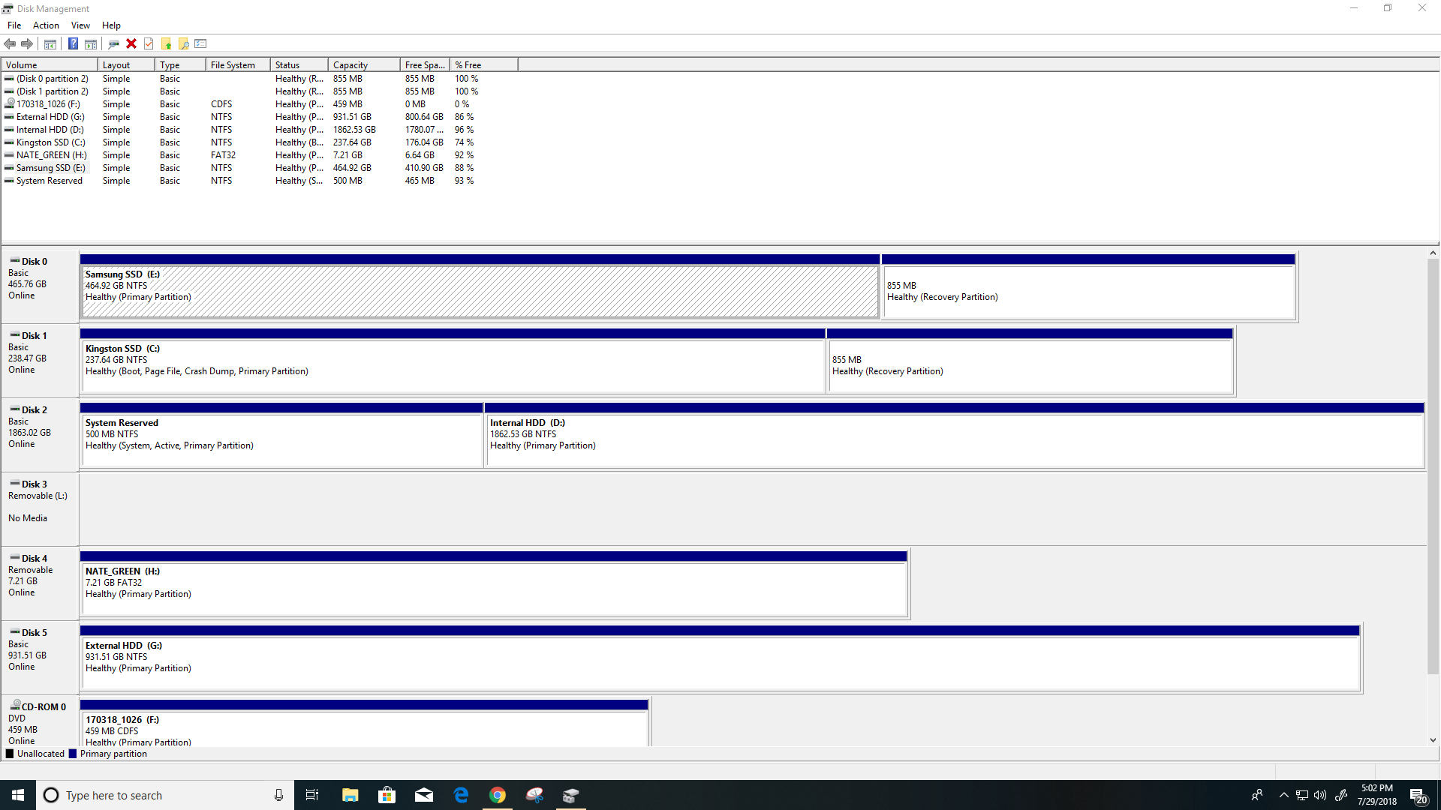Expand the system tray hidden icons chevron

tap(1283, 795)
